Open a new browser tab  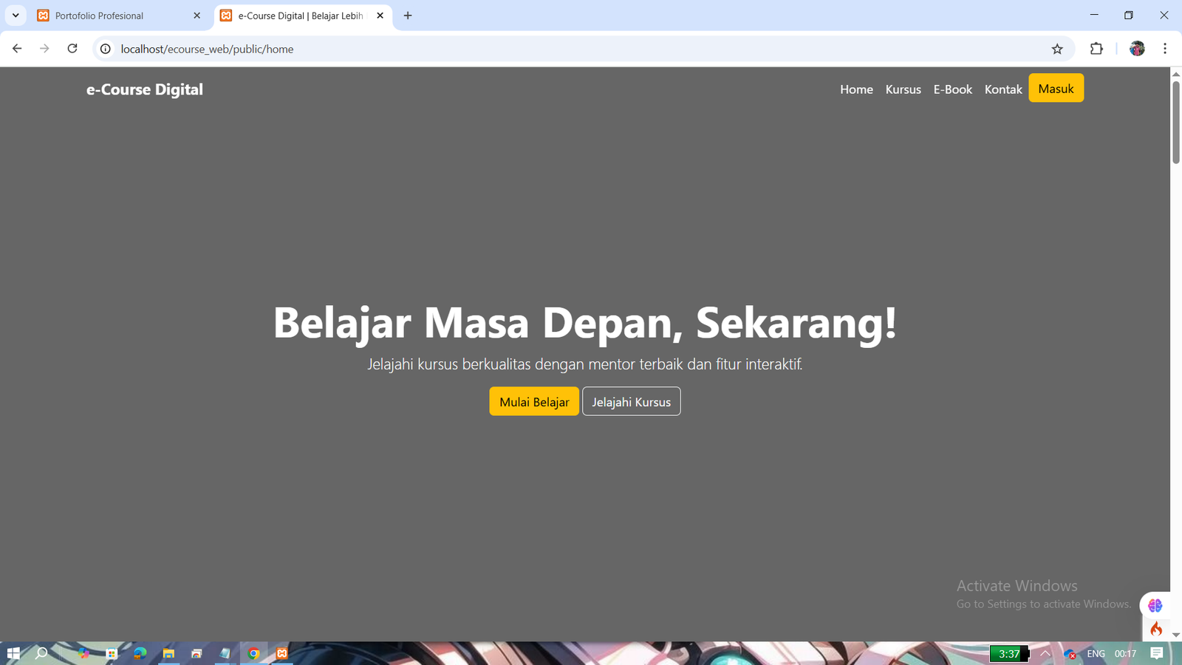point(408,16)
